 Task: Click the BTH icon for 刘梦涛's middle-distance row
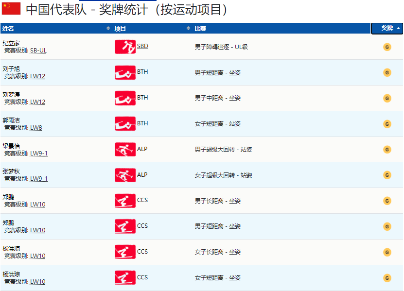point(125,98)
